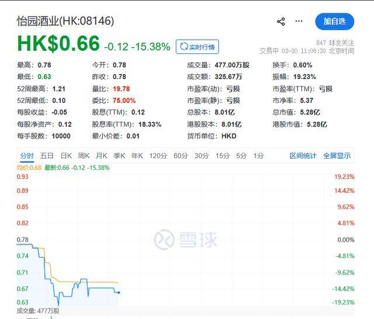Click the share icon next to the stock title
This screenshot has height=319, width=374.
click(x=281, y=22)
